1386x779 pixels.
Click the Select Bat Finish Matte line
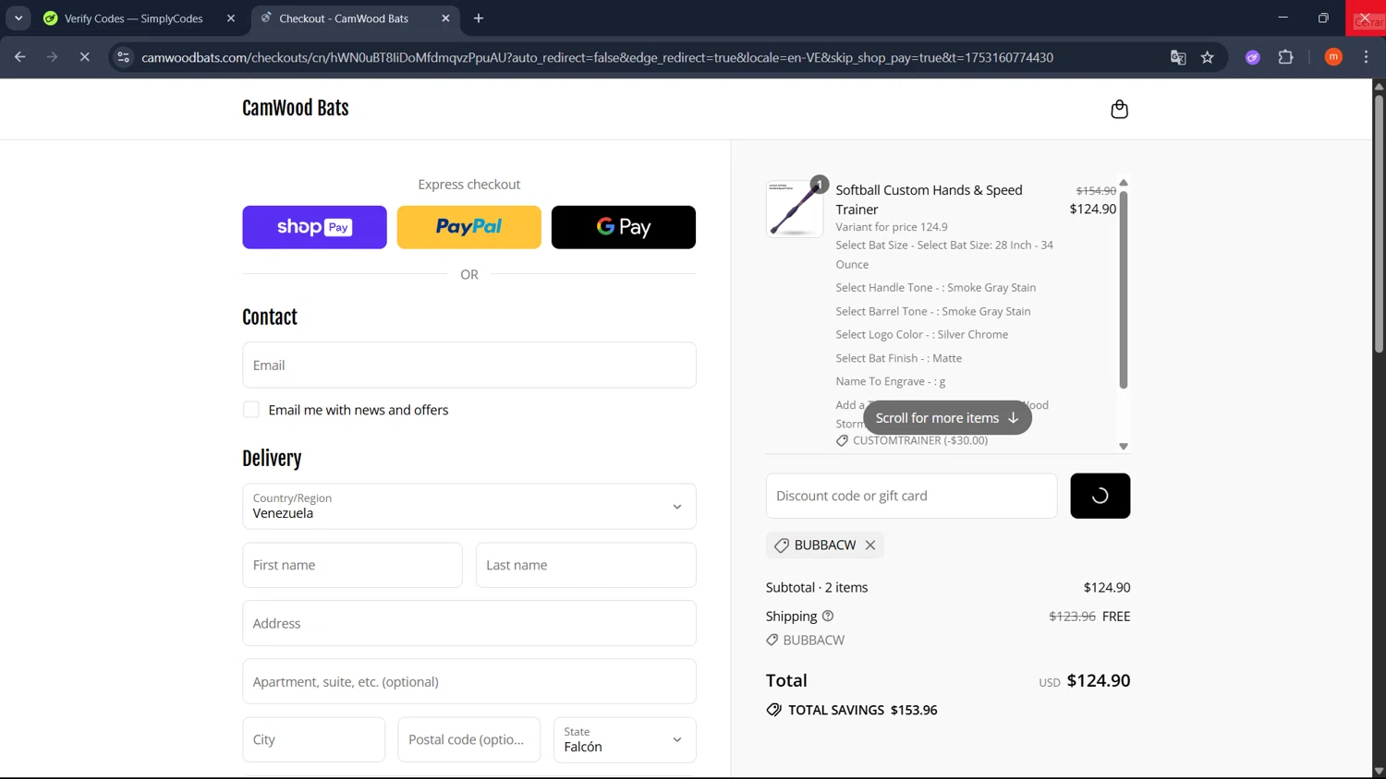coord(898,358)
